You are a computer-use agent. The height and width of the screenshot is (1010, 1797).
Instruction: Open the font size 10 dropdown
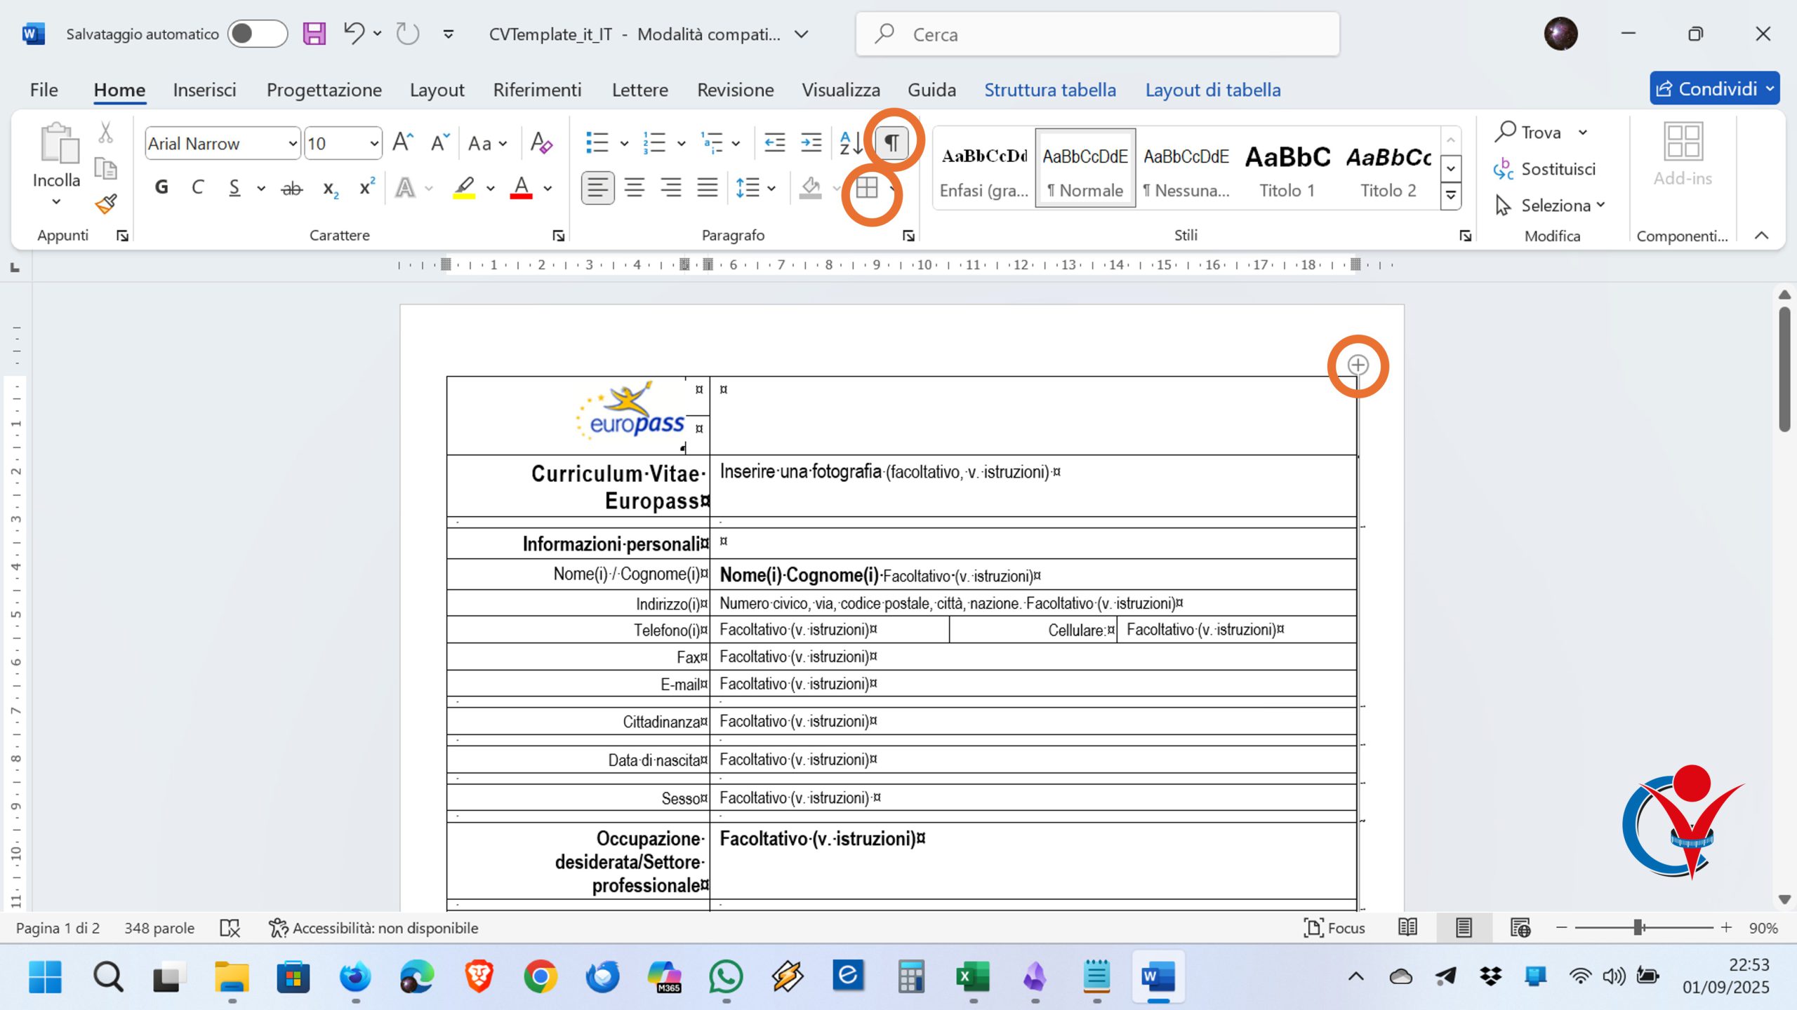374,144
